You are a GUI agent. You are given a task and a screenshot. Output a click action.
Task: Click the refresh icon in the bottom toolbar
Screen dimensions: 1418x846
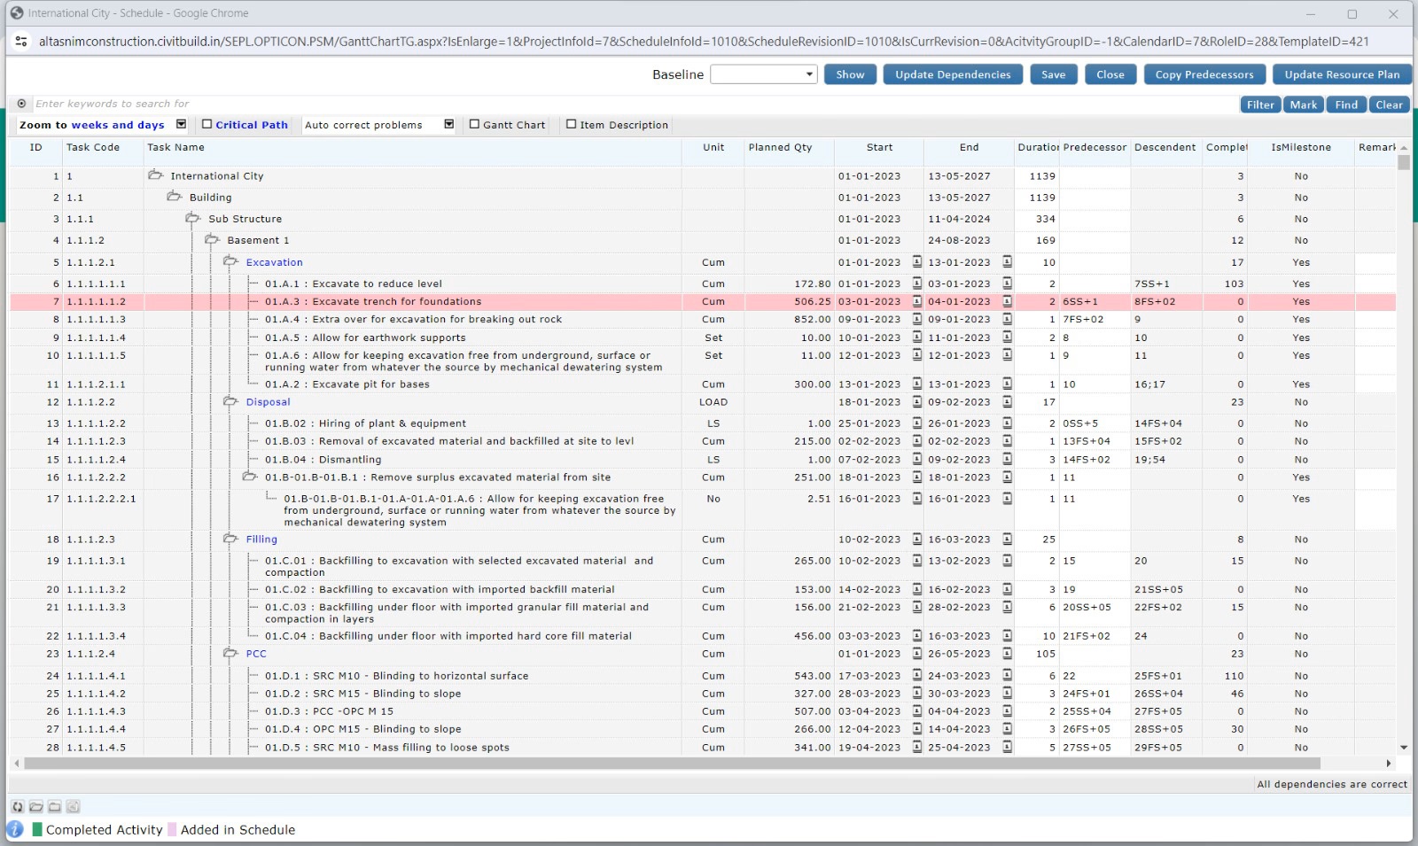tap(18, 807)
